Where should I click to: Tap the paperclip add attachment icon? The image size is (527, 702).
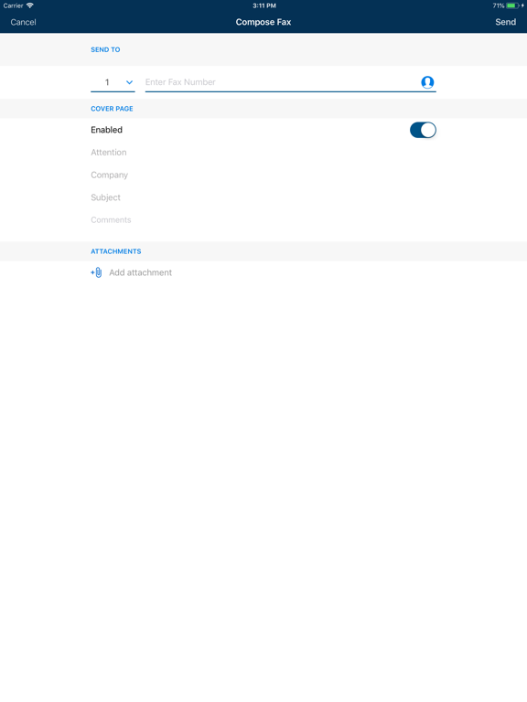pos(96,272)
